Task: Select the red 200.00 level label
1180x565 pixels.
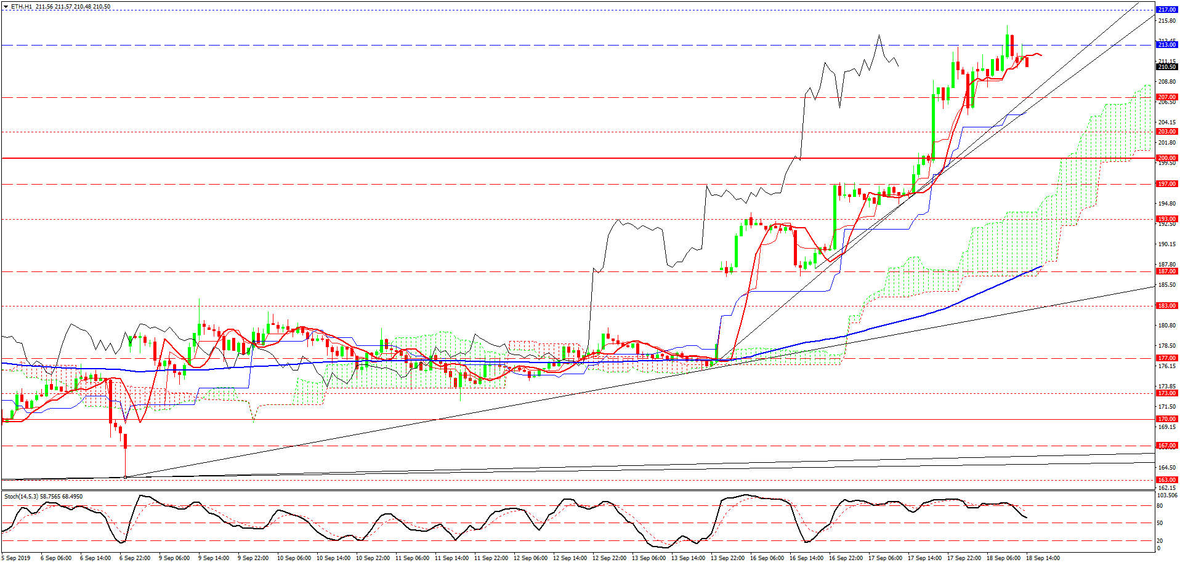Action: click(1167, 158)
